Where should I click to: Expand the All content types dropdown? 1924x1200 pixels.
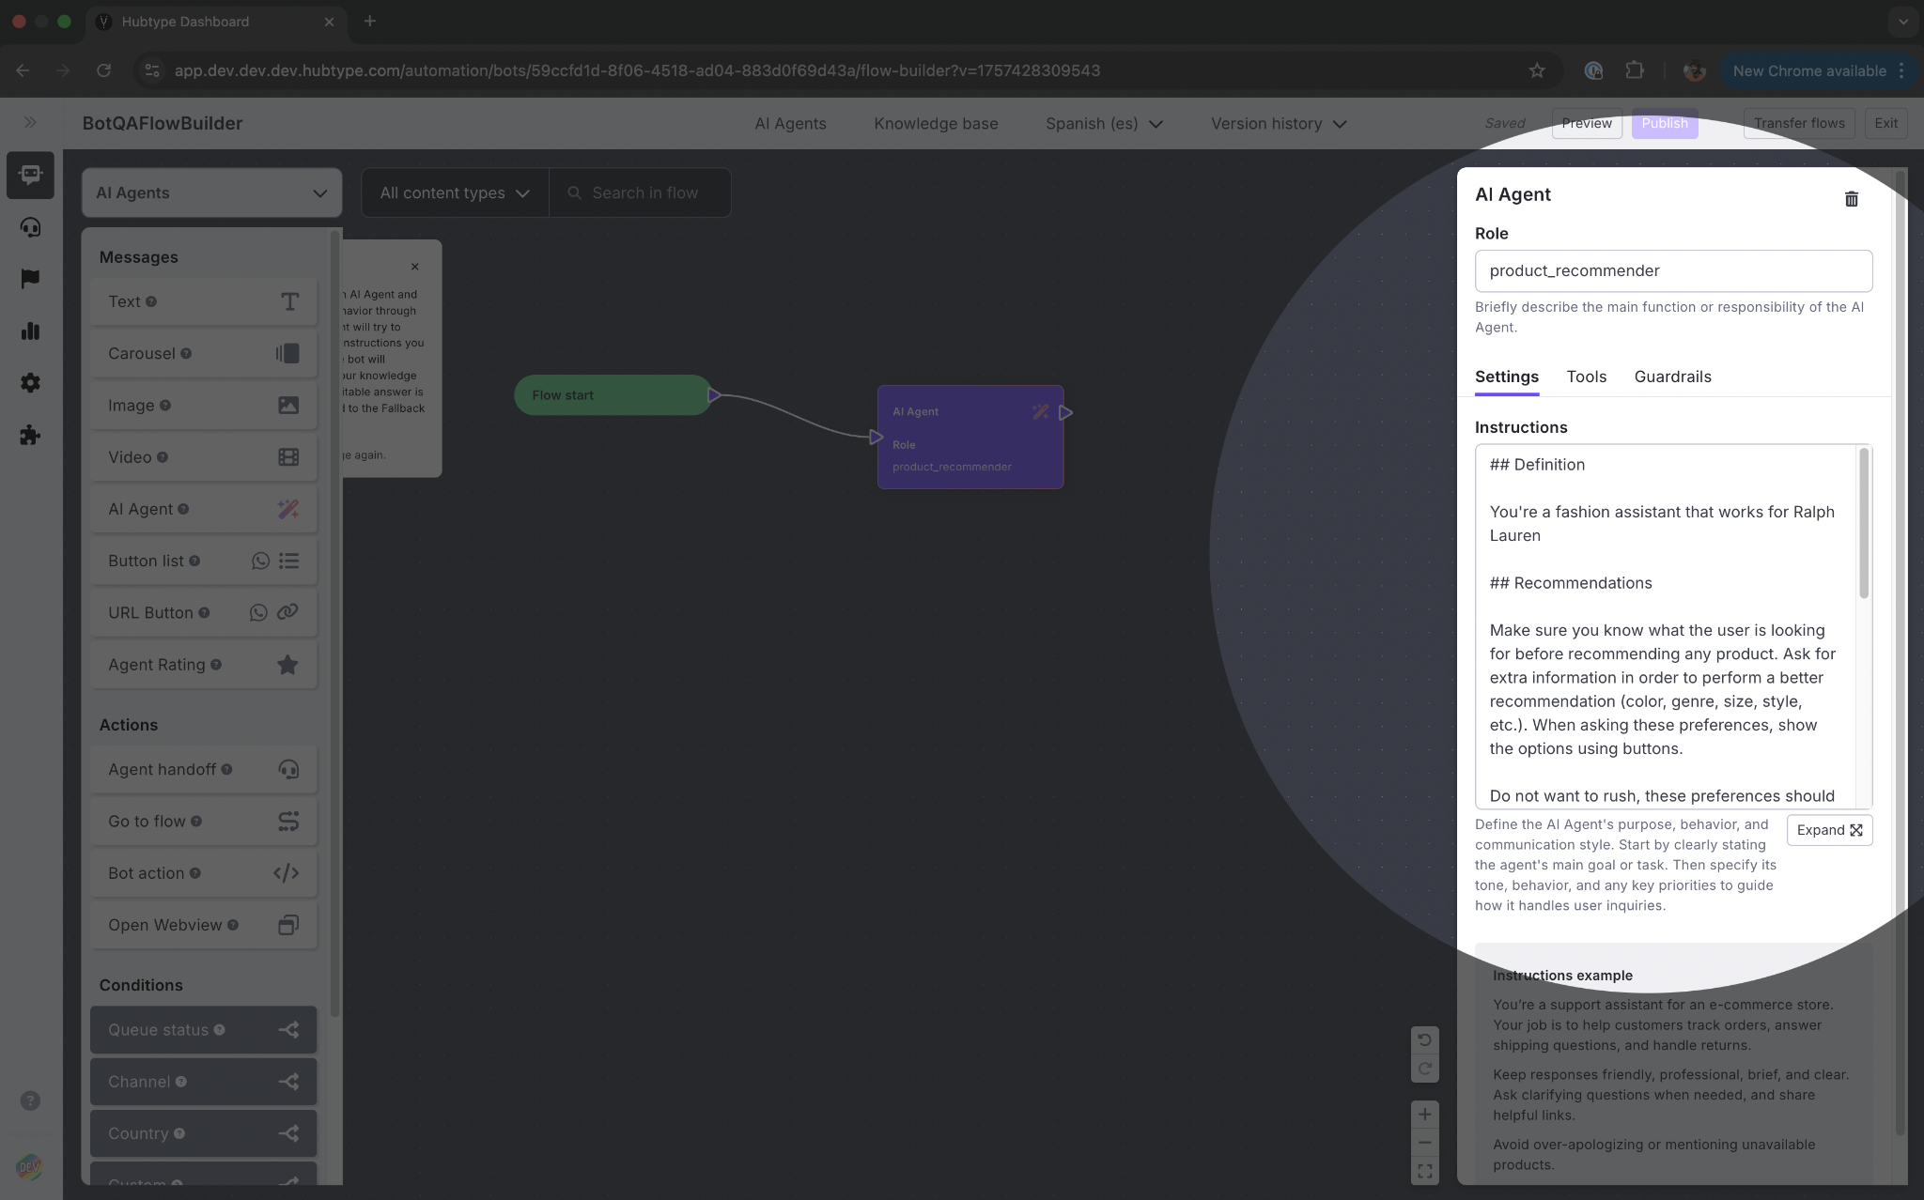(x=455, y=192)
